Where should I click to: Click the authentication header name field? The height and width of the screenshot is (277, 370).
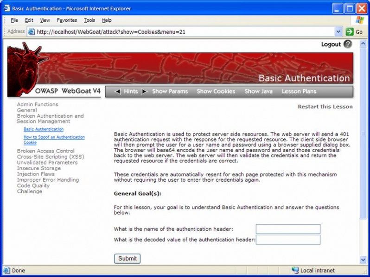pos(288,229)
